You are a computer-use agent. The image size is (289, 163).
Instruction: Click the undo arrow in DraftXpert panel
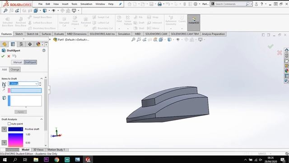(x=14, y=56)
